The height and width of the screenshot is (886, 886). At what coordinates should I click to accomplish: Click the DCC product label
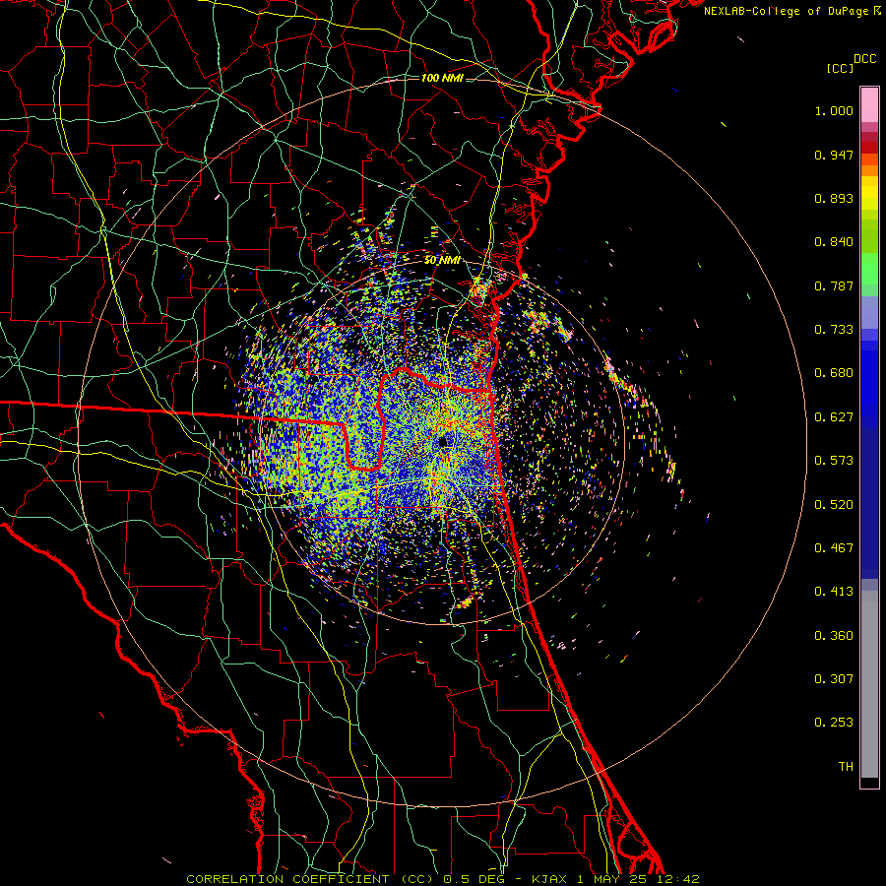(864, 59)
